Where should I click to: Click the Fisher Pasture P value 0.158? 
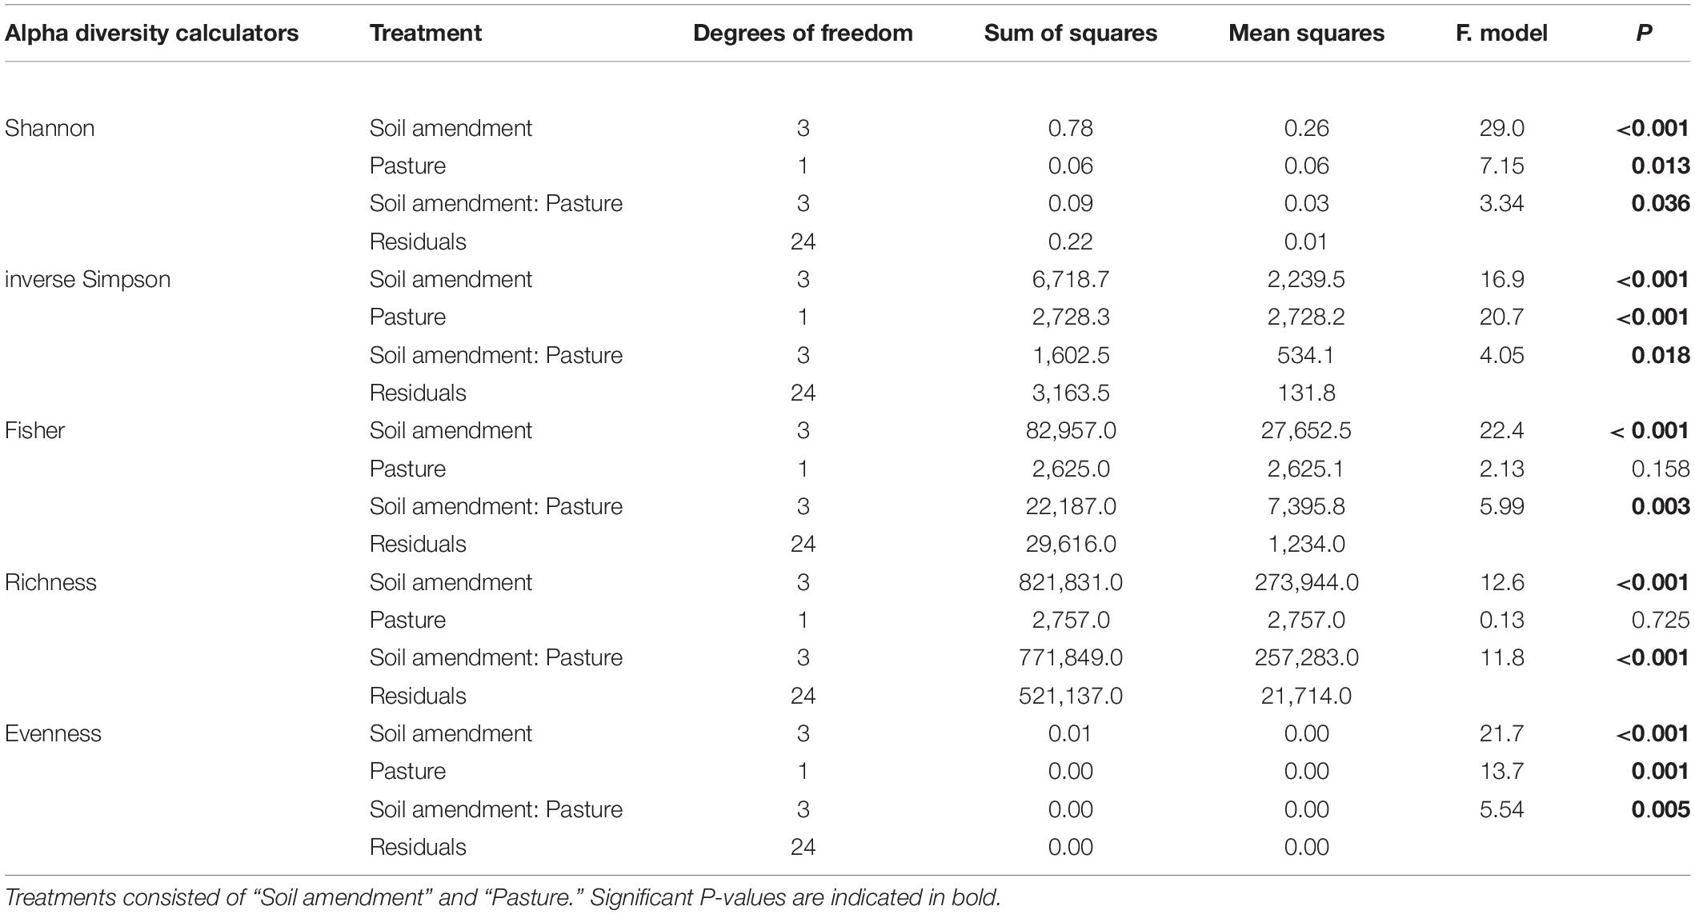[1661, 469]
